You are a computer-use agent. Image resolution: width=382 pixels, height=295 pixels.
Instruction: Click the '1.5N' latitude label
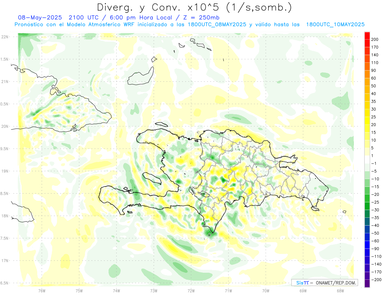click(x=5, y=60)
